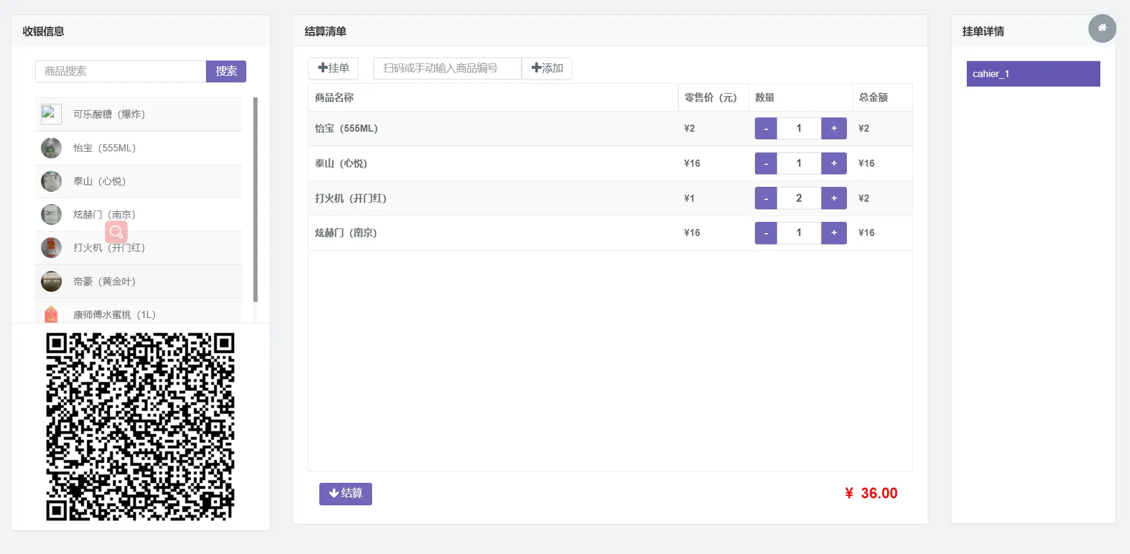Click the 收银信息 panel title
Screen dimensions: 1130x554
pyautogui.click(x=43, y=31)
